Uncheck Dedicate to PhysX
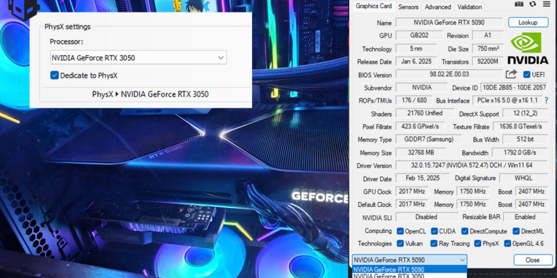This screenshot has height=278, width=557. 55,75
